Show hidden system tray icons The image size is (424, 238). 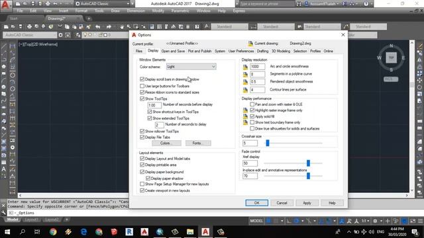point(348,231)
